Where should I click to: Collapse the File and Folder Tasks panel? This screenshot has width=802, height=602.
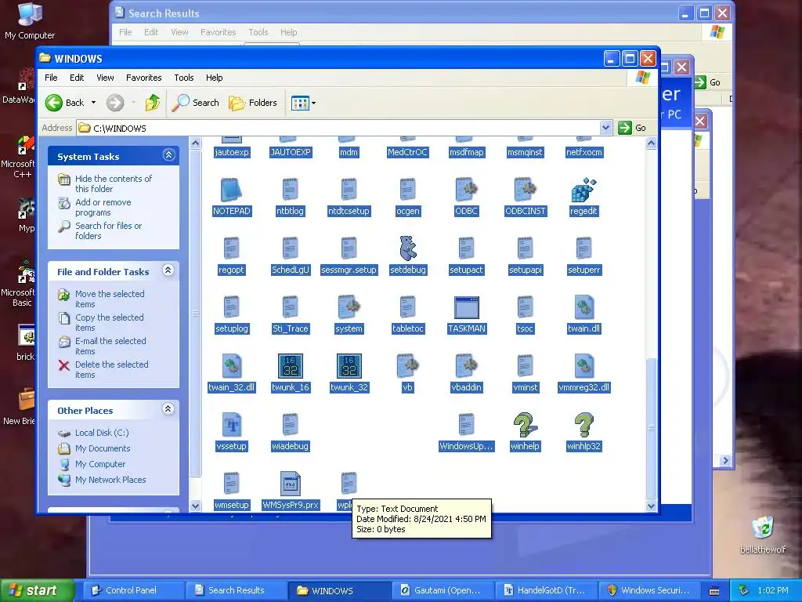click(x=168, y=270)
